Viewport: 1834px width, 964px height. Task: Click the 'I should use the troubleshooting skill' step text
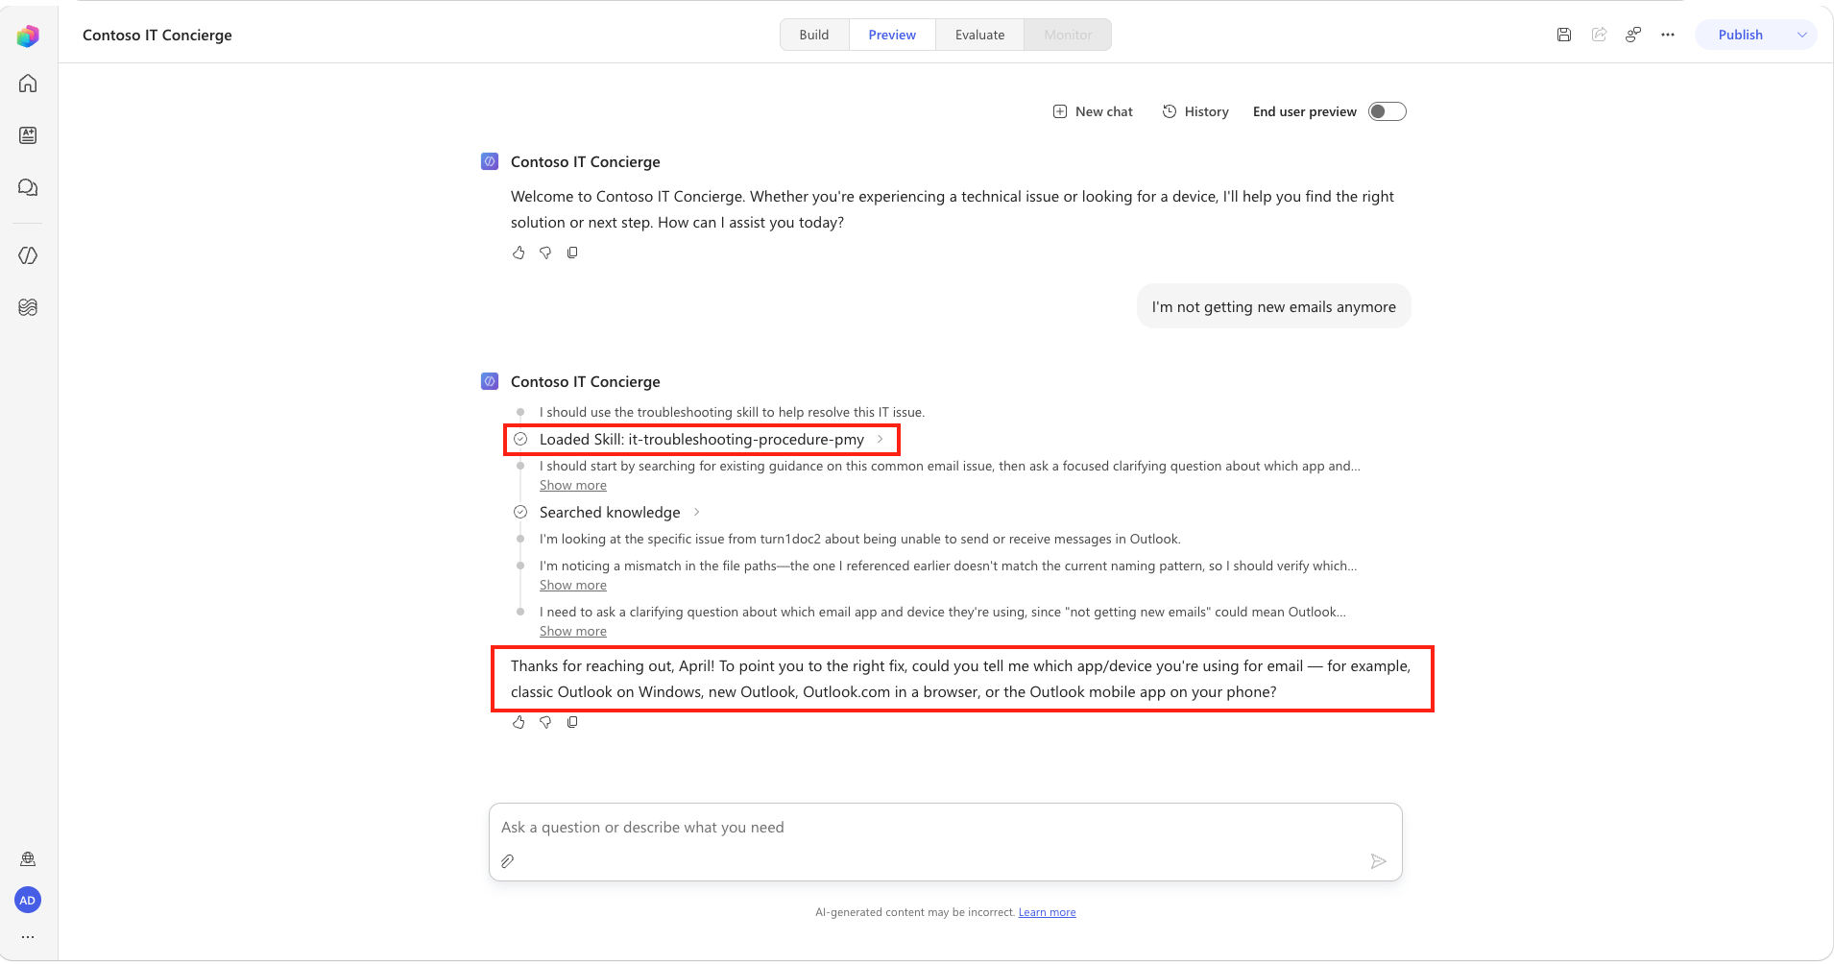pyautogui.click(x=732, y=412)
